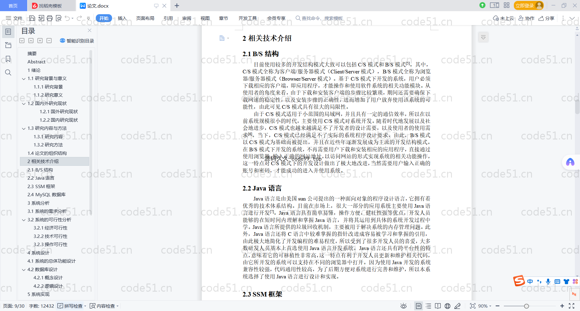Click the 未上云 cloud status button

(503, 18)
